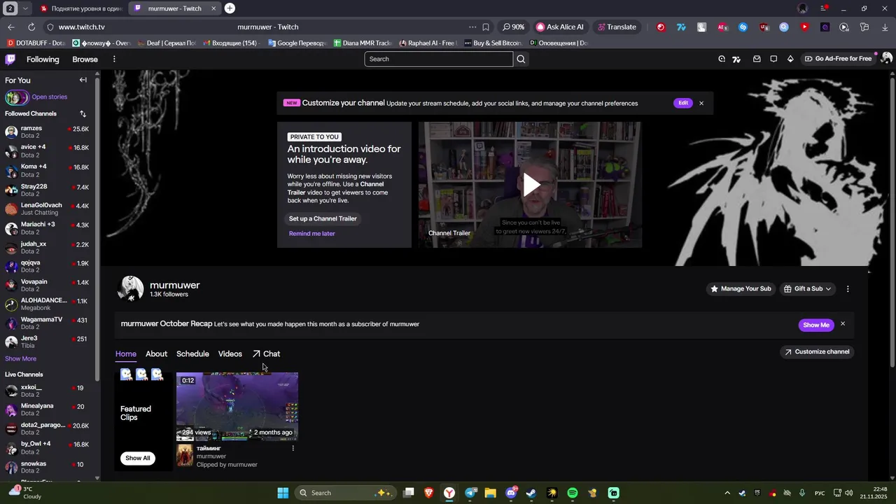The height and width of the screenshot is (504, 896).
Task: Open the Steam taskbar icon
Action: click(x=531, y=493)
